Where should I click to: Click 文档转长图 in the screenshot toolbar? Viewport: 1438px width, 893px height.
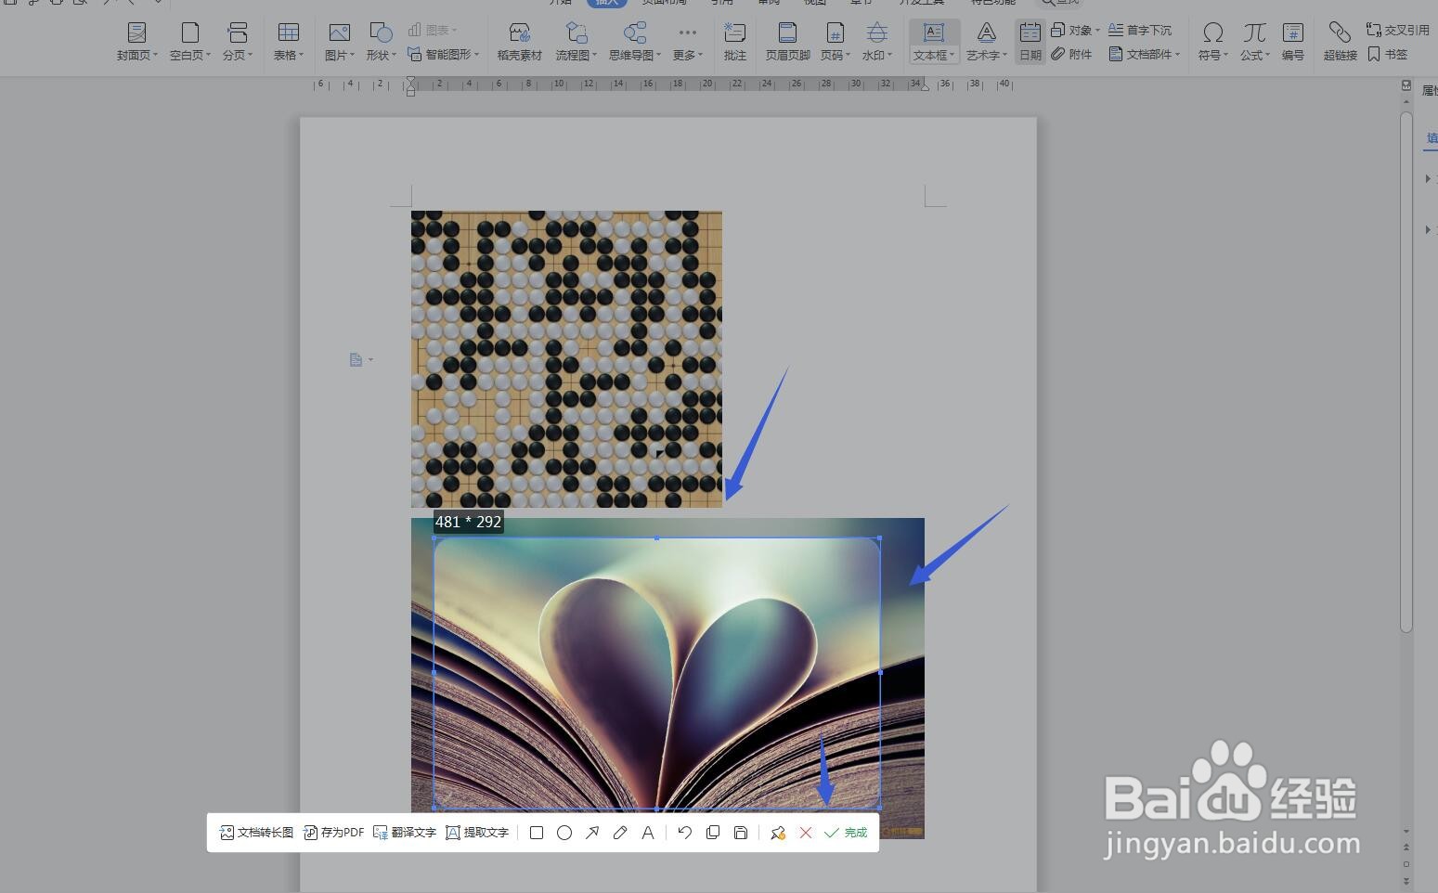point(256,833)
